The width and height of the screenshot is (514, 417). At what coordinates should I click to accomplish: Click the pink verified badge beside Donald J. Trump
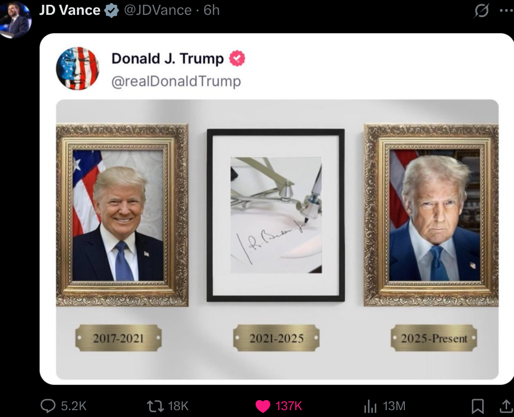(x=237, y=59)
